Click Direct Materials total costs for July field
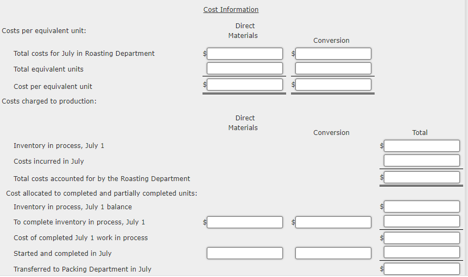Image resolution: width=468 pixels, height=277 pixels. click(245, 54)
